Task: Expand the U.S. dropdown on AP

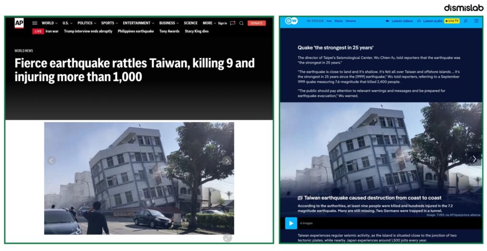Action: pyautogui.click(x=68, y=23)
